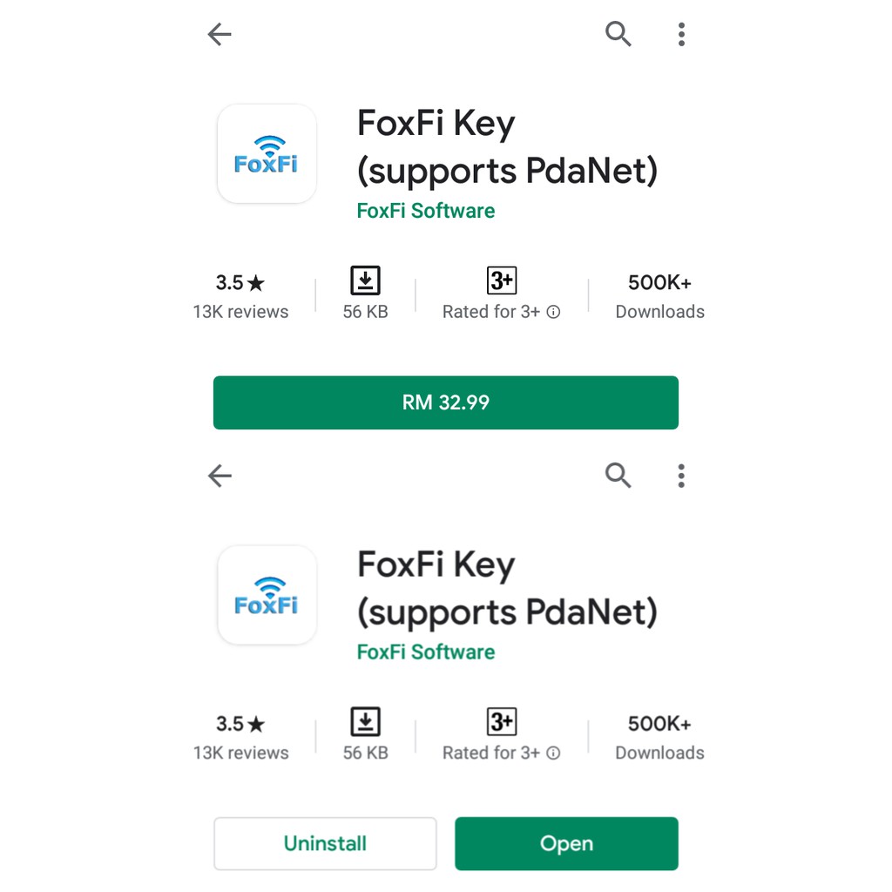
Task: Tap the 56 KB download size icon, top listing
Action: click(x=366, y=281)
